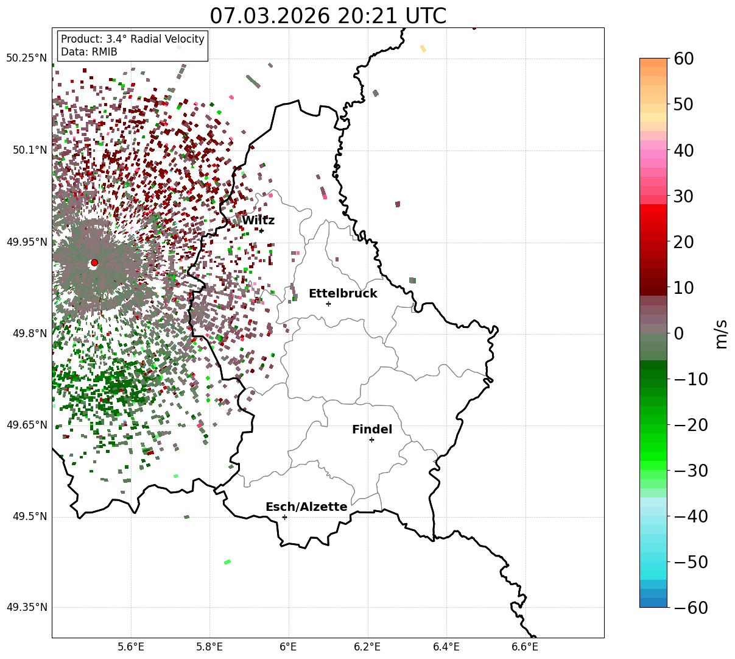Click the 49.5°N latitude label
The width and height of the screenshot is (735, 659).
click(x=30, y=516)
